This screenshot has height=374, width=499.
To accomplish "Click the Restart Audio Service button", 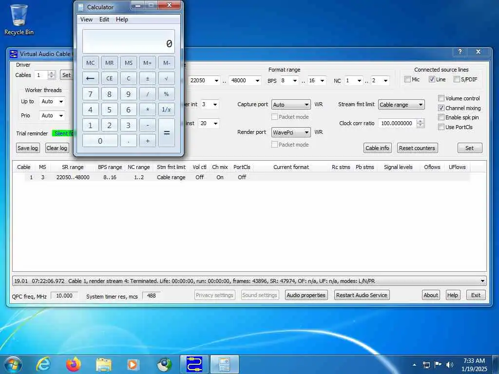I will (x=362, y=295).
